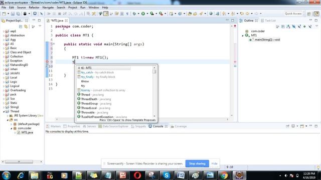This screenshot has width=321, height=180.
Task: Switch to the Markers tab
Action: tap(54, 126)
